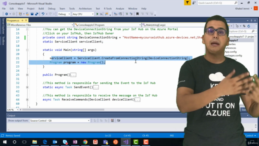Click the Open File folder icon
Screen dimensions: 259x146
tap(28, 14)
